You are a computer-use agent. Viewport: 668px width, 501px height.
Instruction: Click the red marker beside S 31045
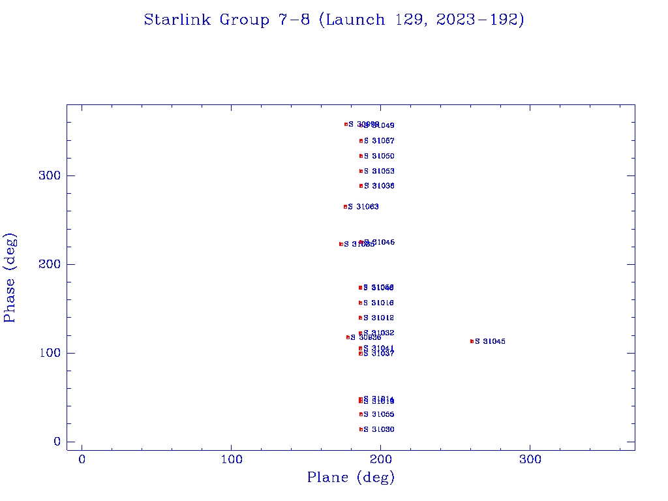472,342
